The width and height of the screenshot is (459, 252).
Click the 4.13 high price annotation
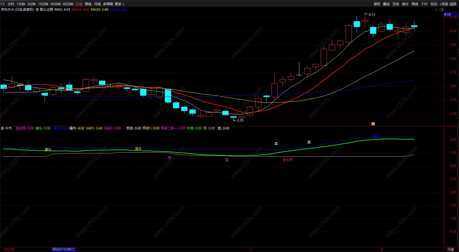pos(372,15)
